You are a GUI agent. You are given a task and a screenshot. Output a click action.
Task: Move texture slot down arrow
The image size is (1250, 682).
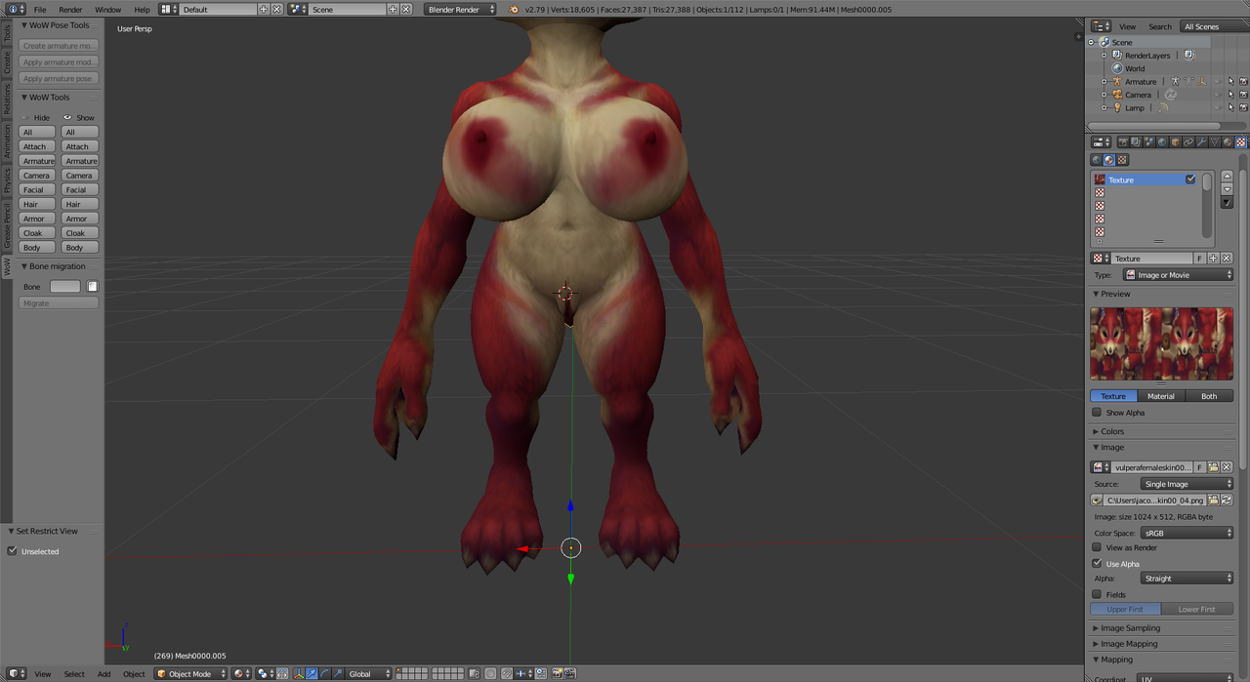[1228, 189]
